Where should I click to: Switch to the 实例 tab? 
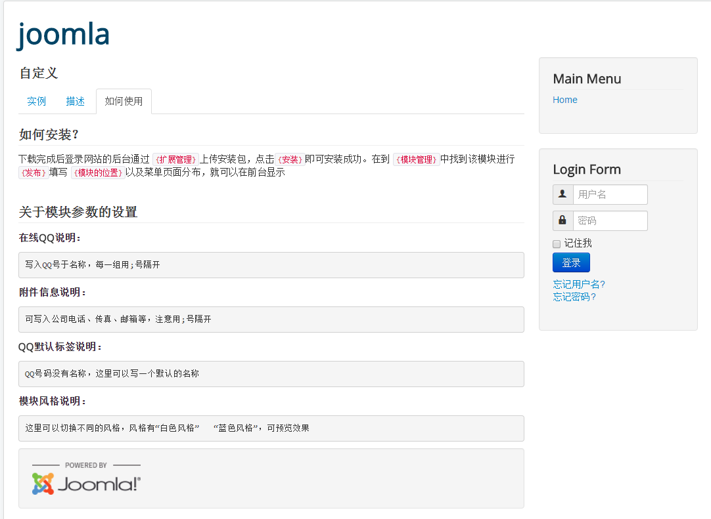click(x=37, y=102)
